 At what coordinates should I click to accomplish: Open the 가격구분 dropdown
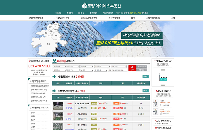[x=73, y=70]
